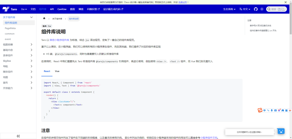This screenshot has width=292, height=139.
Task: Click the Sogou input microphone icon
Action: (272, 110)
